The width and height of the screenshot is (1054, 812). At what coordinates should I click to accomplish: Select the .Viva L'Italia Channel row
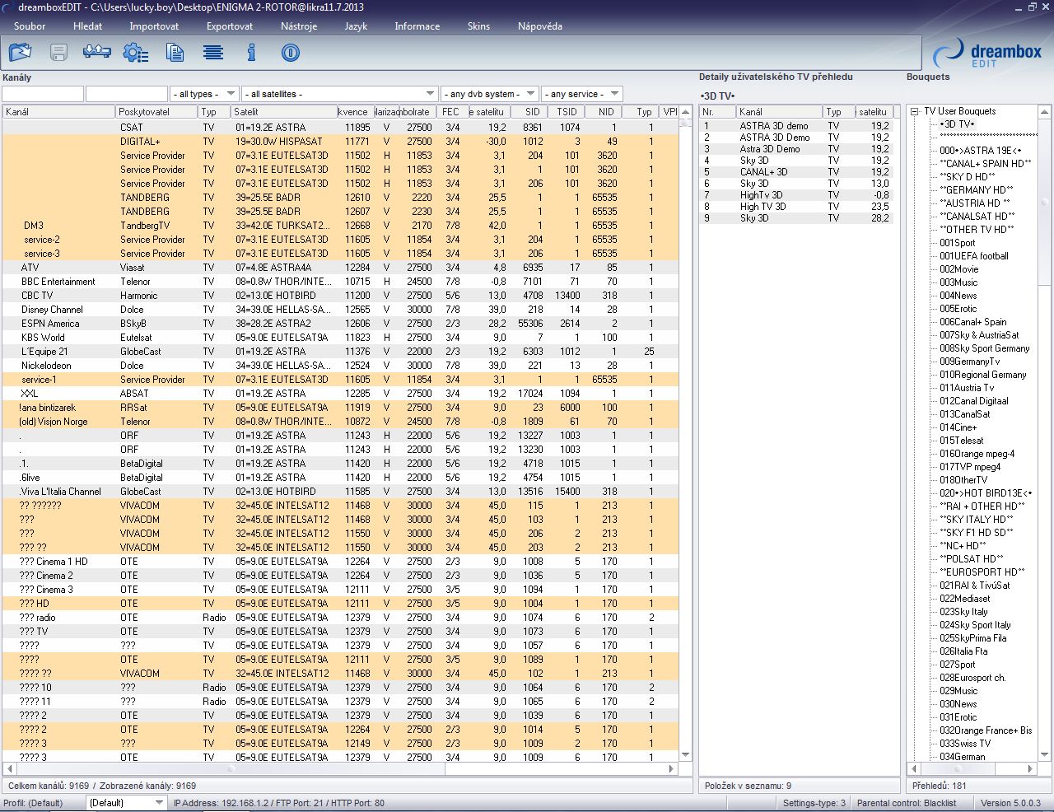pyautogui.click(x=340, y=492)
